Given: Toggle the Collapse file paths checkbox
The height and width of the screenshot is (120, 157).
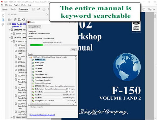Looking at the screenshot, I should [x=30, y=107].
